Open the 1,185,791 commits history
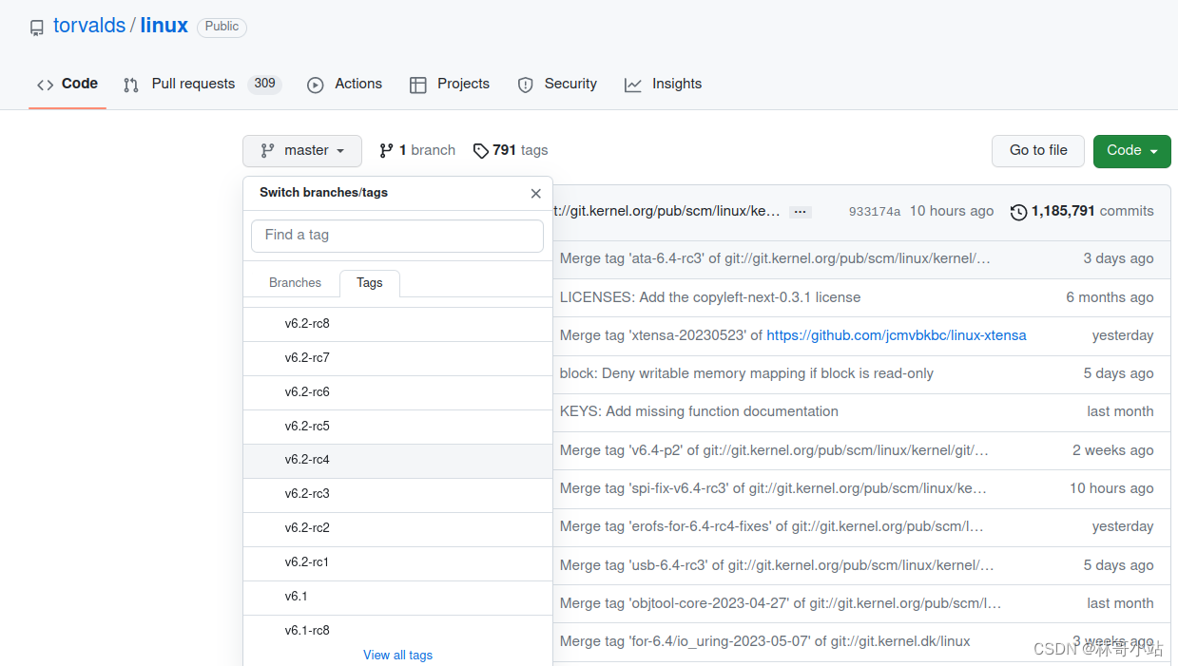Image resolution: width=1178 pixels, height=666 pixels. point(1082,211)
